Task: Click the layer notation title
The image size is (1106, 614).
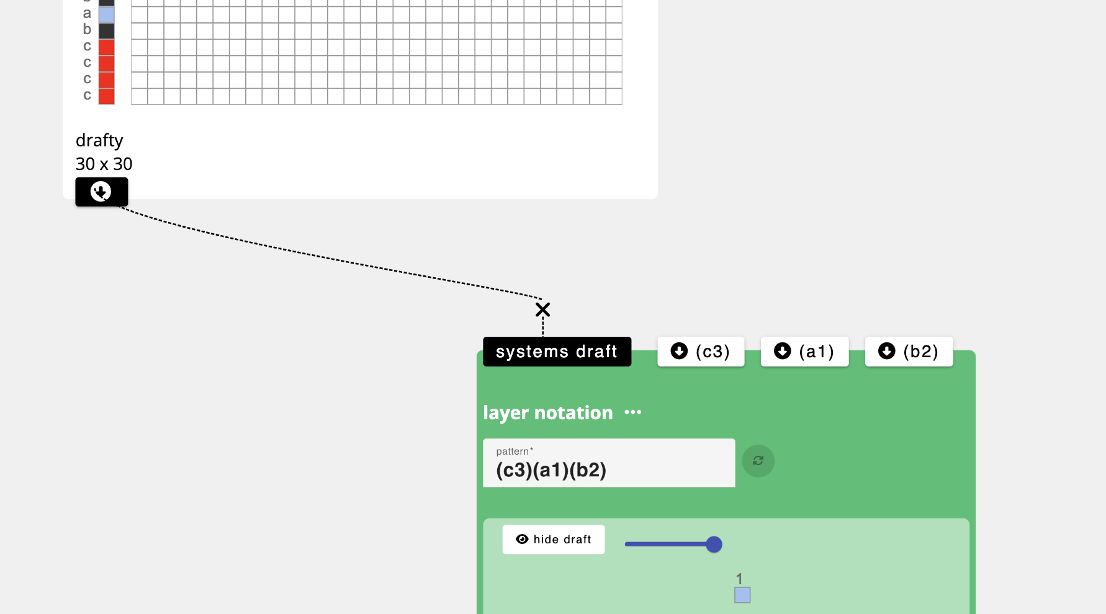Action: pyautogui.click(x=547, y=412)
